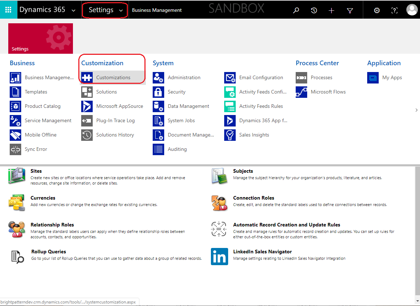Click the Microsoft AppSource icon

87,106
